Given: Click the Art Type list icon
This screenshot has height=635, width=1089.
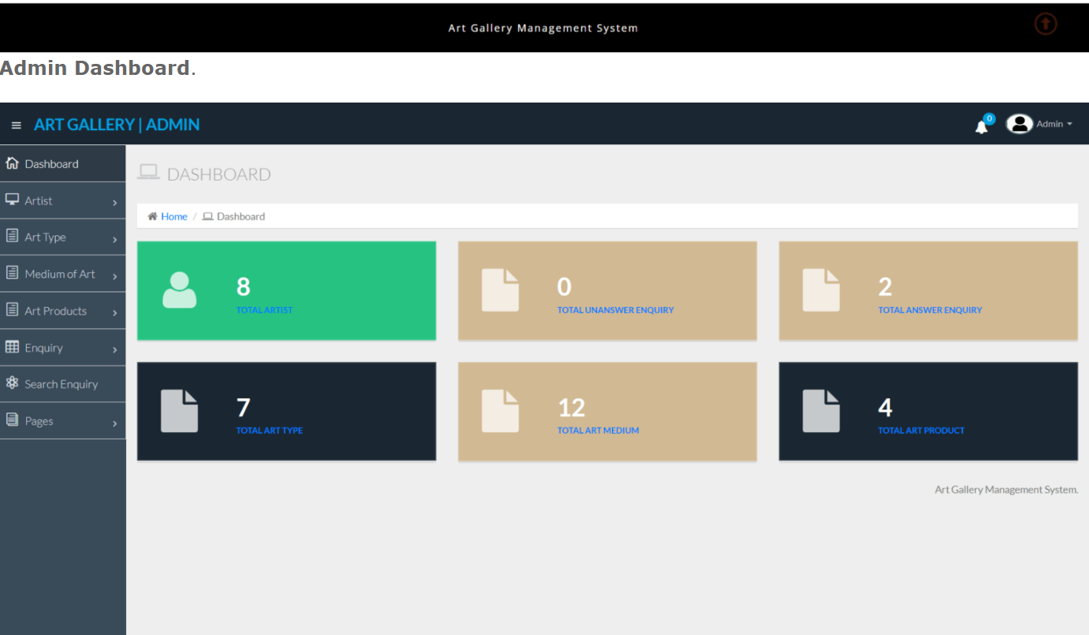Looking at the screenshot, I should click(x=10, y=235).
